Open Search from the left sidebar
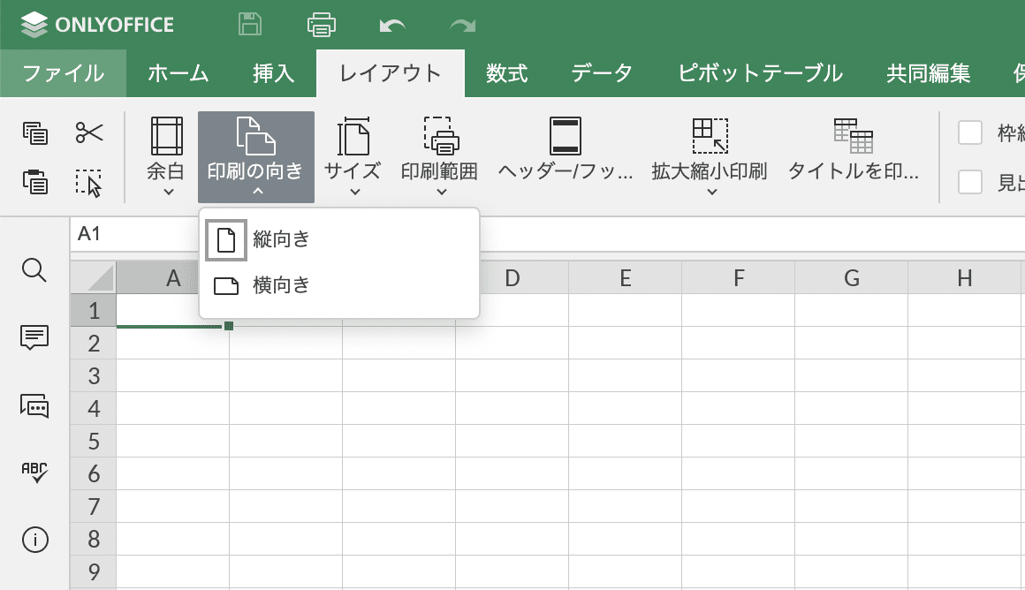This screenshot has width=1025, height=590. pos(34,271)
